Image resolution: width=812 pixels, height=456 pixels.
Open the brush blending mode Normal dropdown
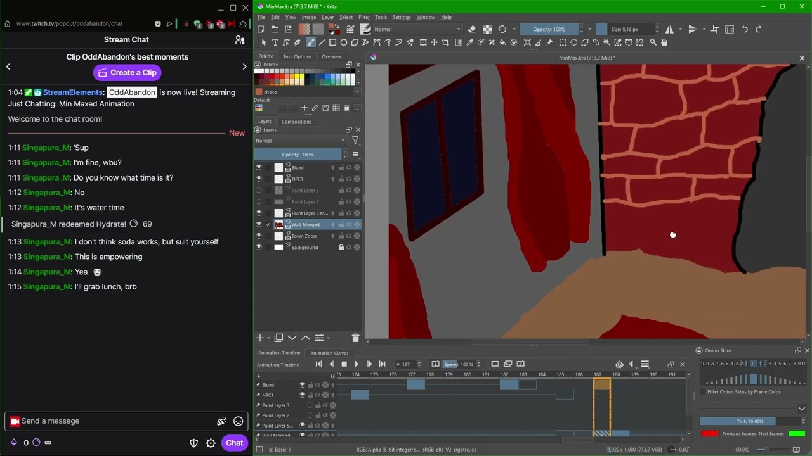pyautogui.click(x=417, y=29)
